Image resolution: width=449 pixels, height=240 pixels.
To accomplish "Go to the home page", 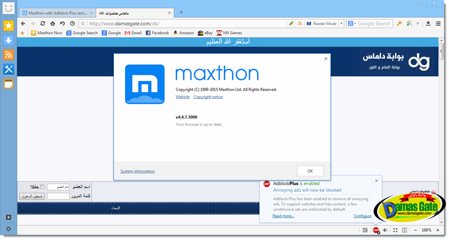I will point(52,24).
